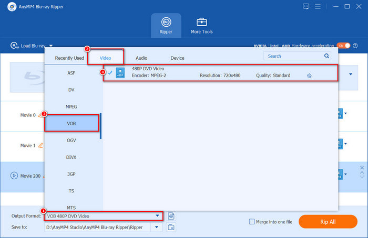Enable Merge into one file checkbox
368x238 pixels.
click(252, 221)
